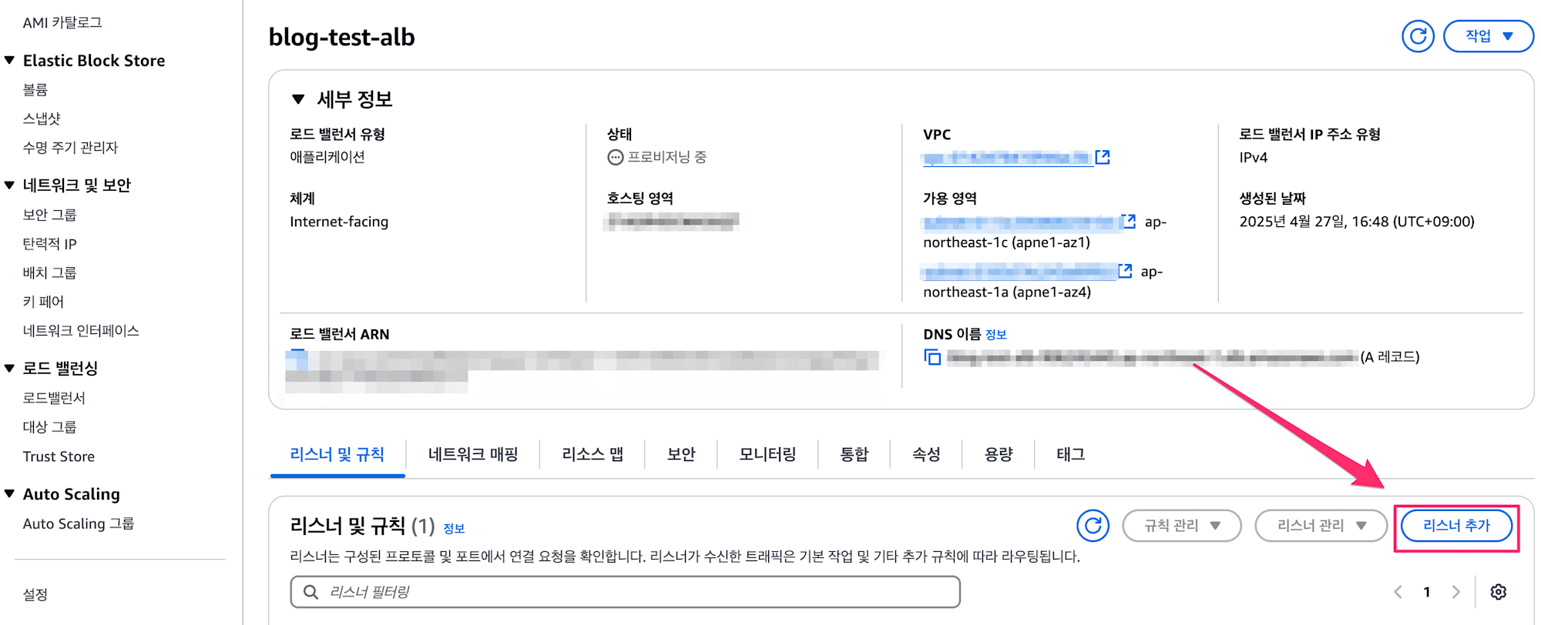The image size is (1541, 625).
Task: Switch to the 네트워크 매핑 tab
Action: tap(472, 454)
